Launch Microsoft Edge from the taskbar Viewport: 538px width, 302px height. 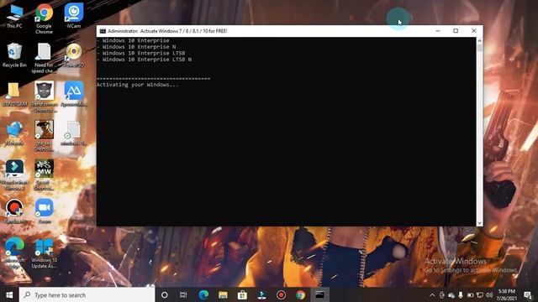click(203, 294)
